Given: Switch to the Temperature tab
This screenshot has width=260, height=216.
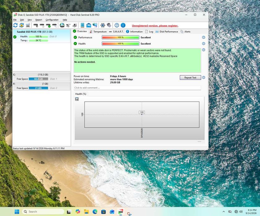Looking at the screenshot, I should click(98, 32).
